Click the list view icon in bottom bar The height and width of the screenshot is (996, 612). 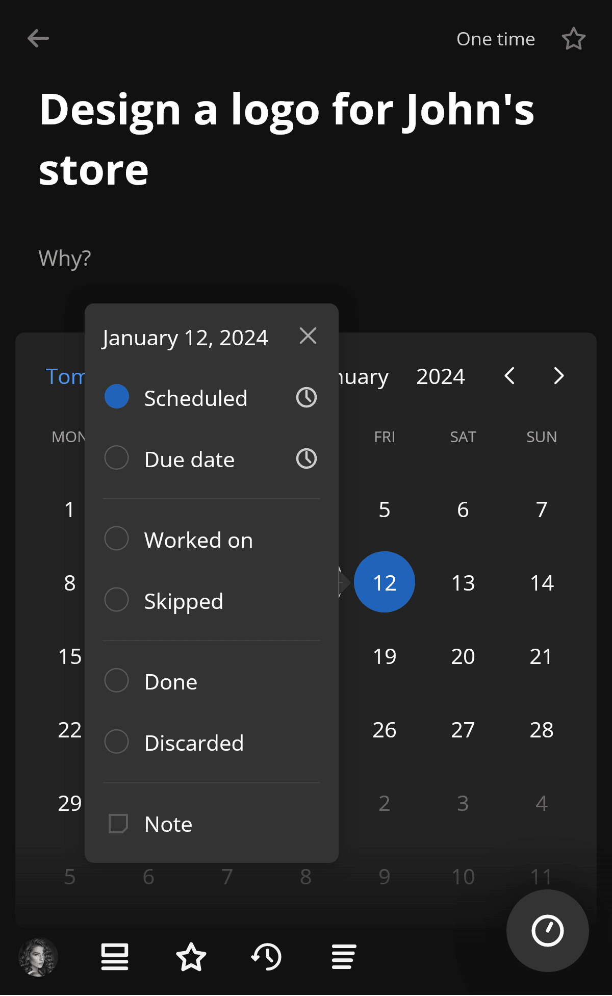[114, 957]
